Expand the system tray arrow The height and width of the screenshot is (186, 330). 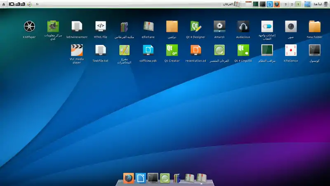(x=4, y=4)
